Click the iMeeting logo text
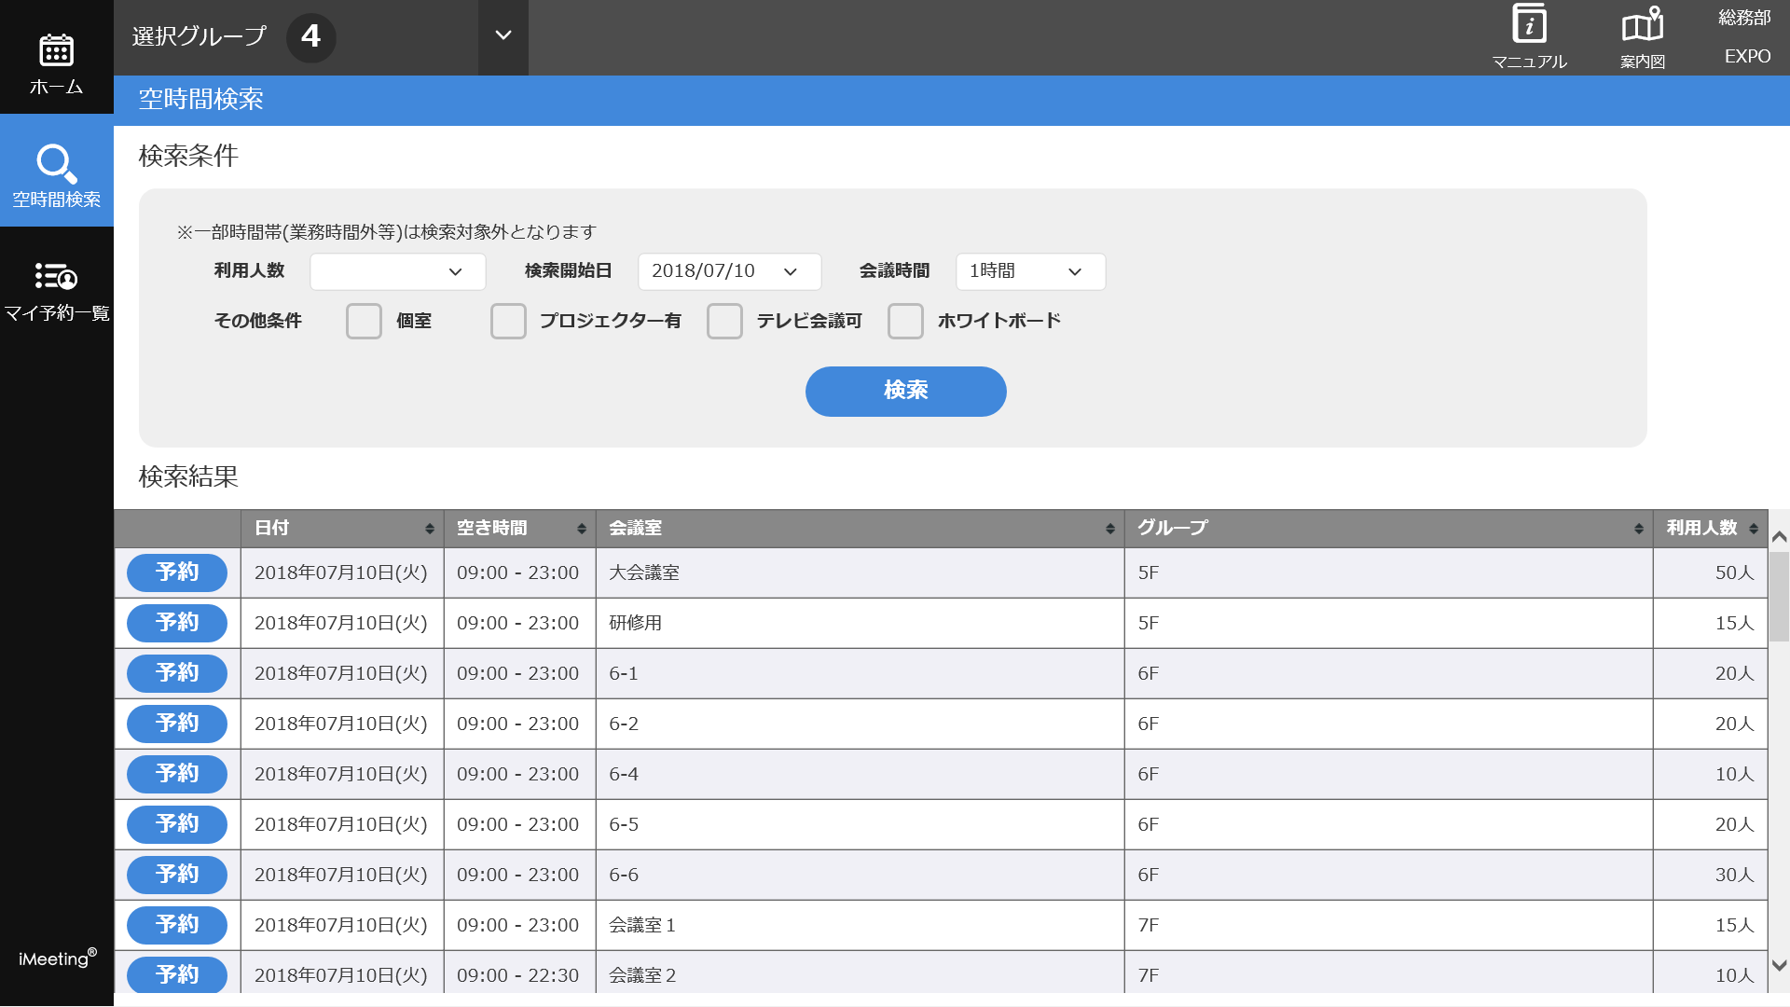 tap(57, 958)
